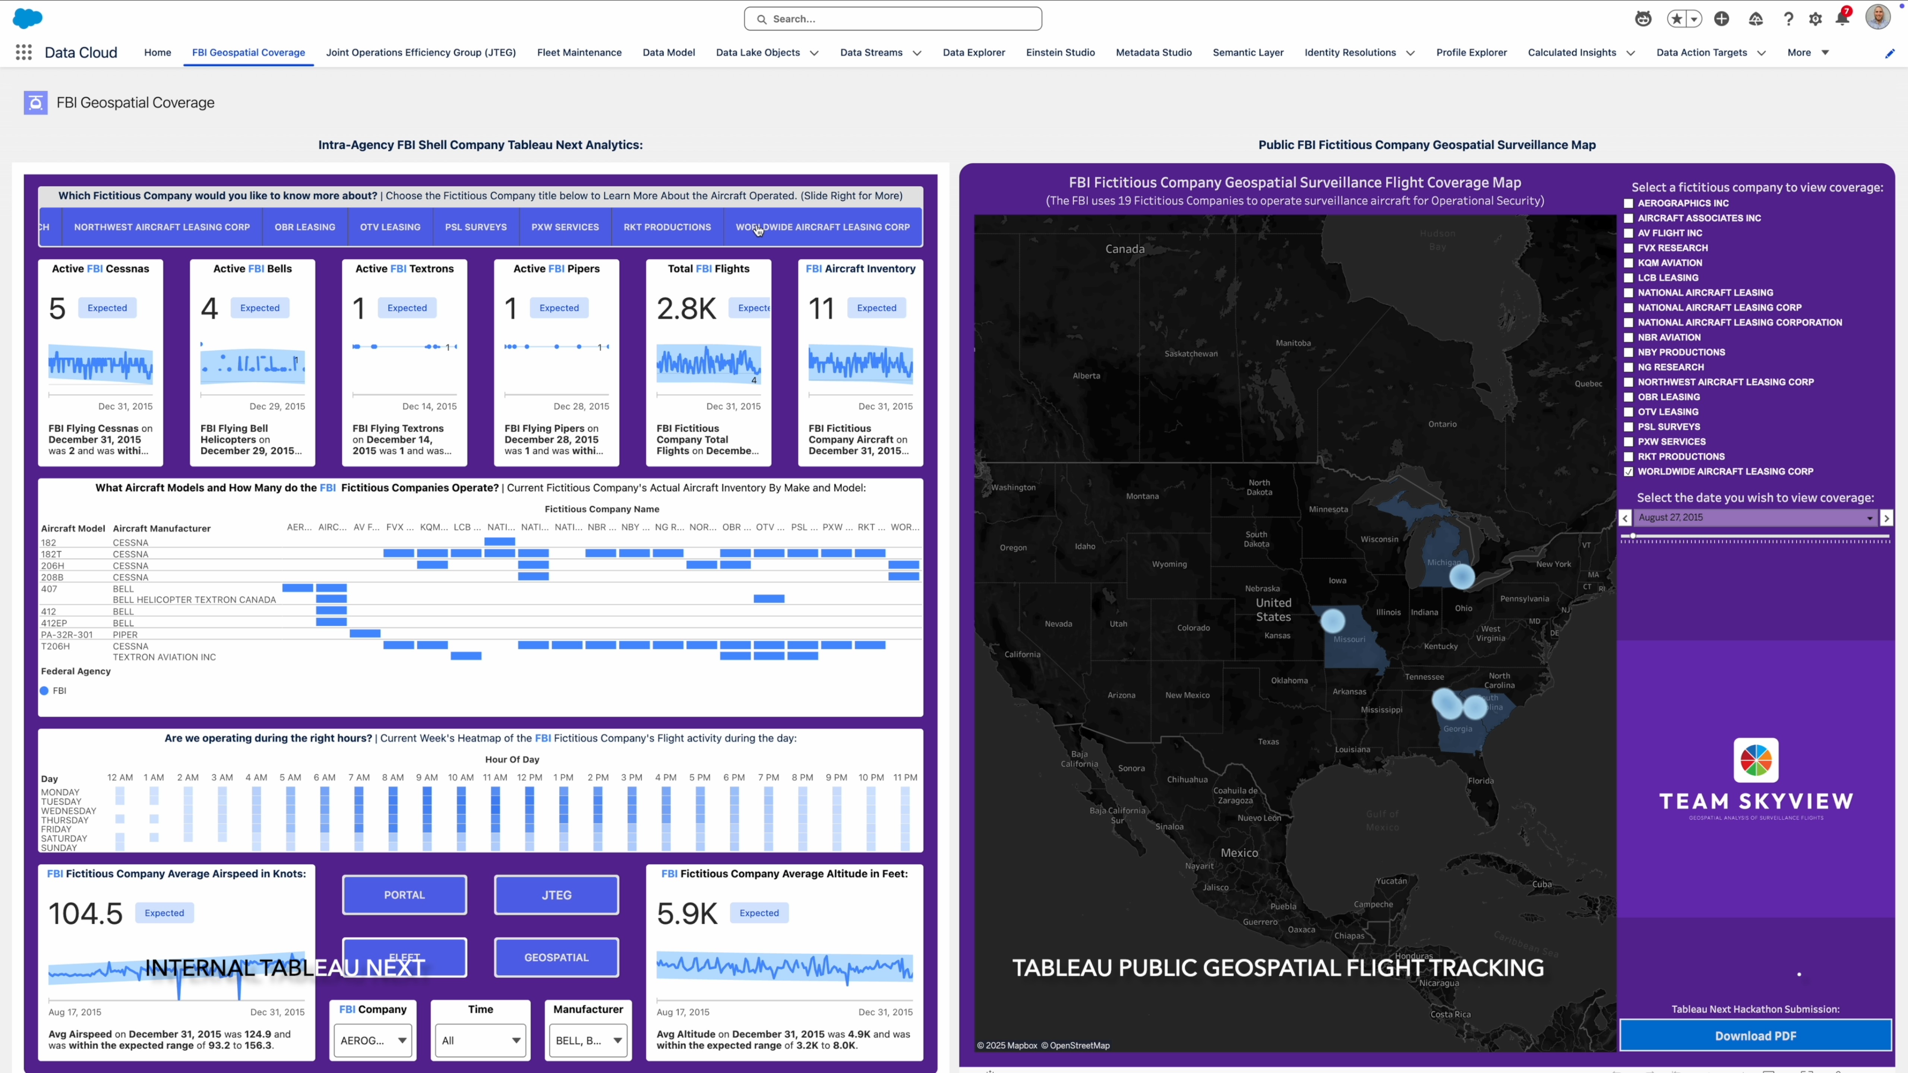Click into the global Search field
This screenshot has height=1073, width=1908.
[893, 19]
